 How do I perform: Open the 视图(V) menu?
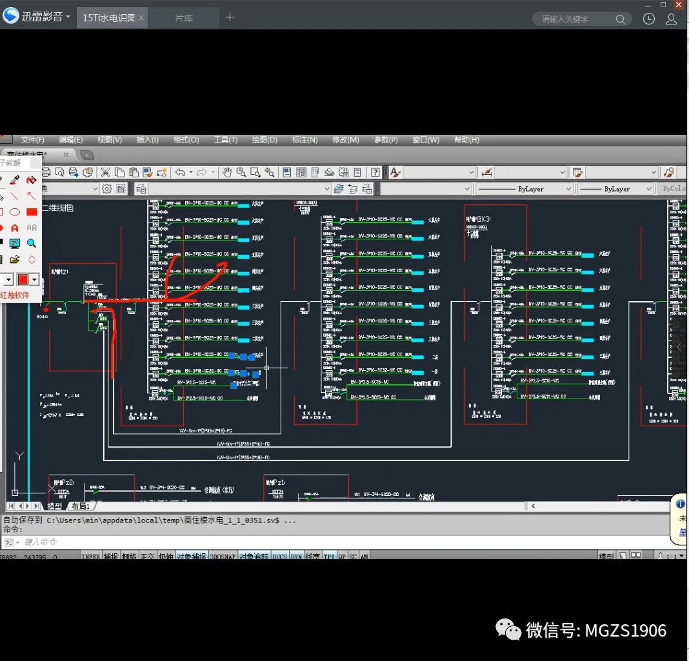(x=110, y=140)
